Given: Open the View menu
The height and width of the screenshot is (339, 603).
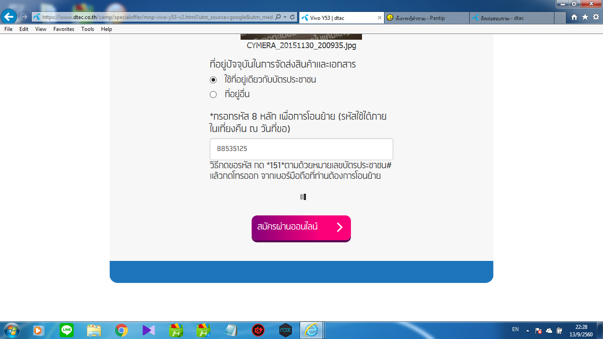Looking at the screenshot, I should point(41,29).
